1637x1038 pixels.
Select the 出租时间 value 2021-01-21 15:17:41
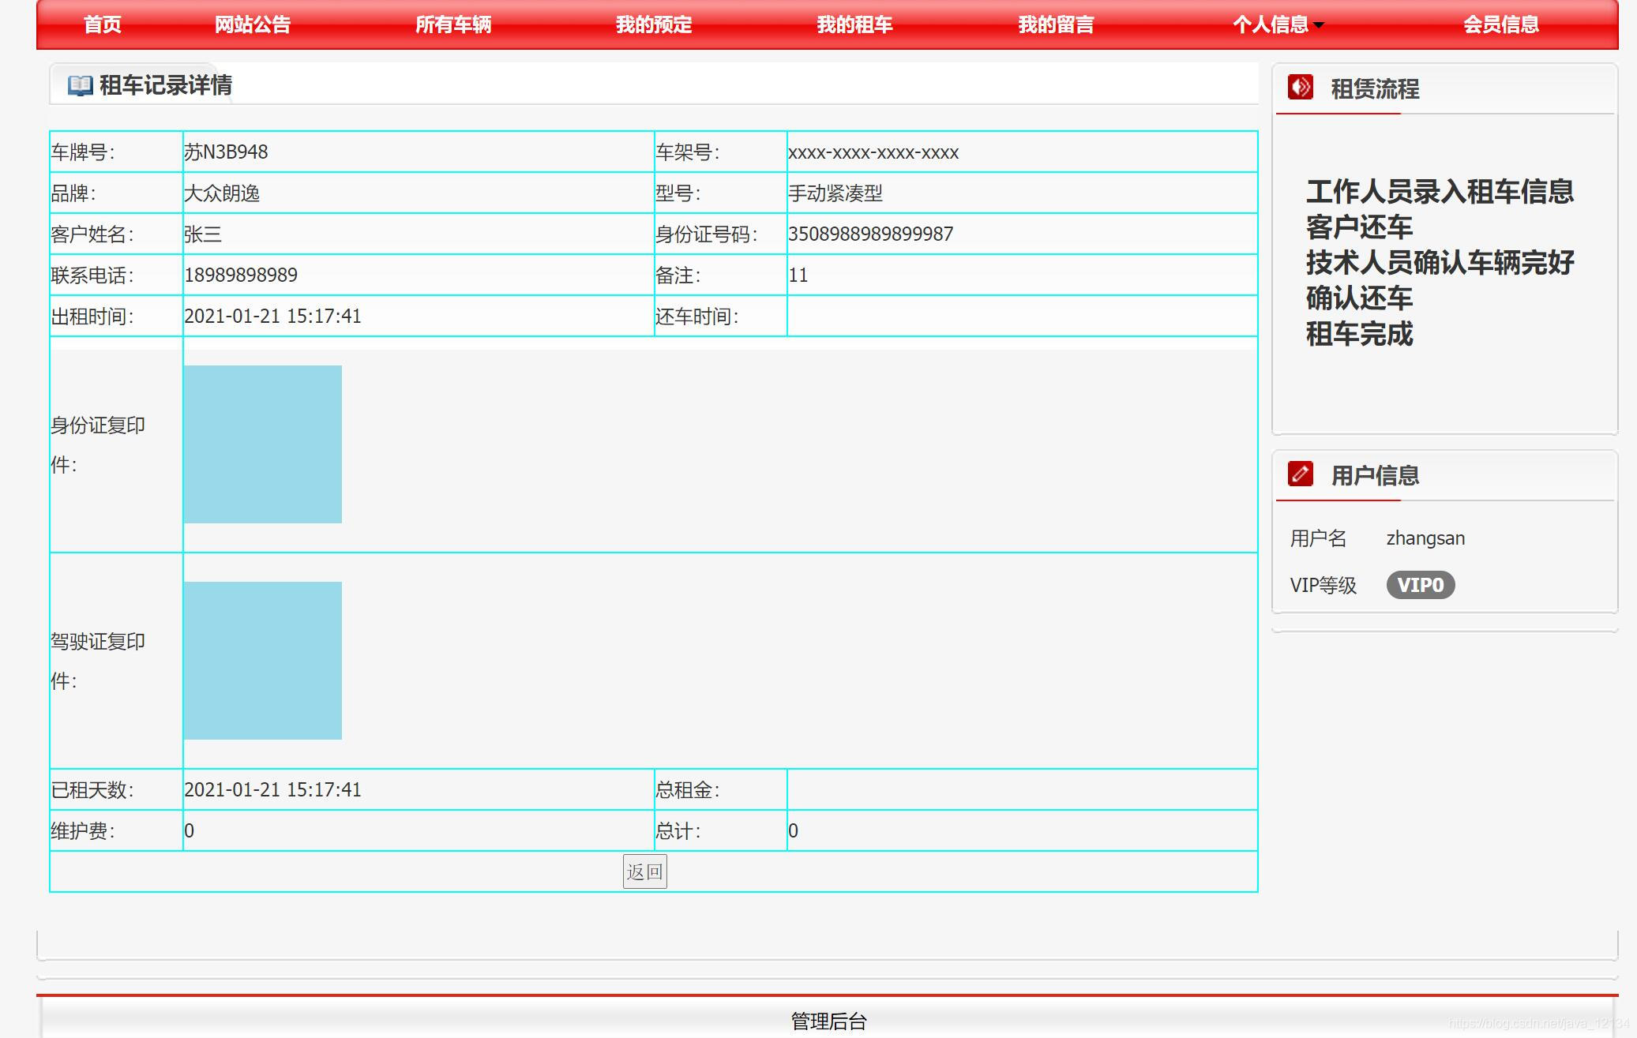coord(272,316)
